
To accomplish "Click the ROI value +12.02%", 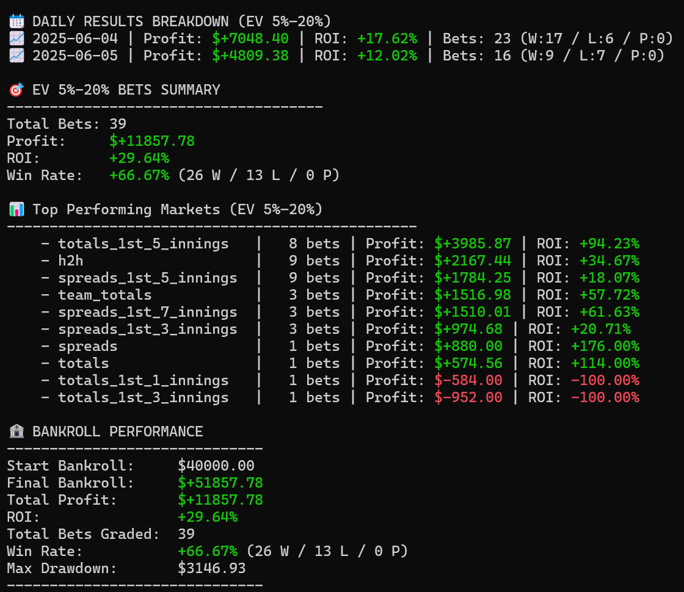I will pos(387,56).
